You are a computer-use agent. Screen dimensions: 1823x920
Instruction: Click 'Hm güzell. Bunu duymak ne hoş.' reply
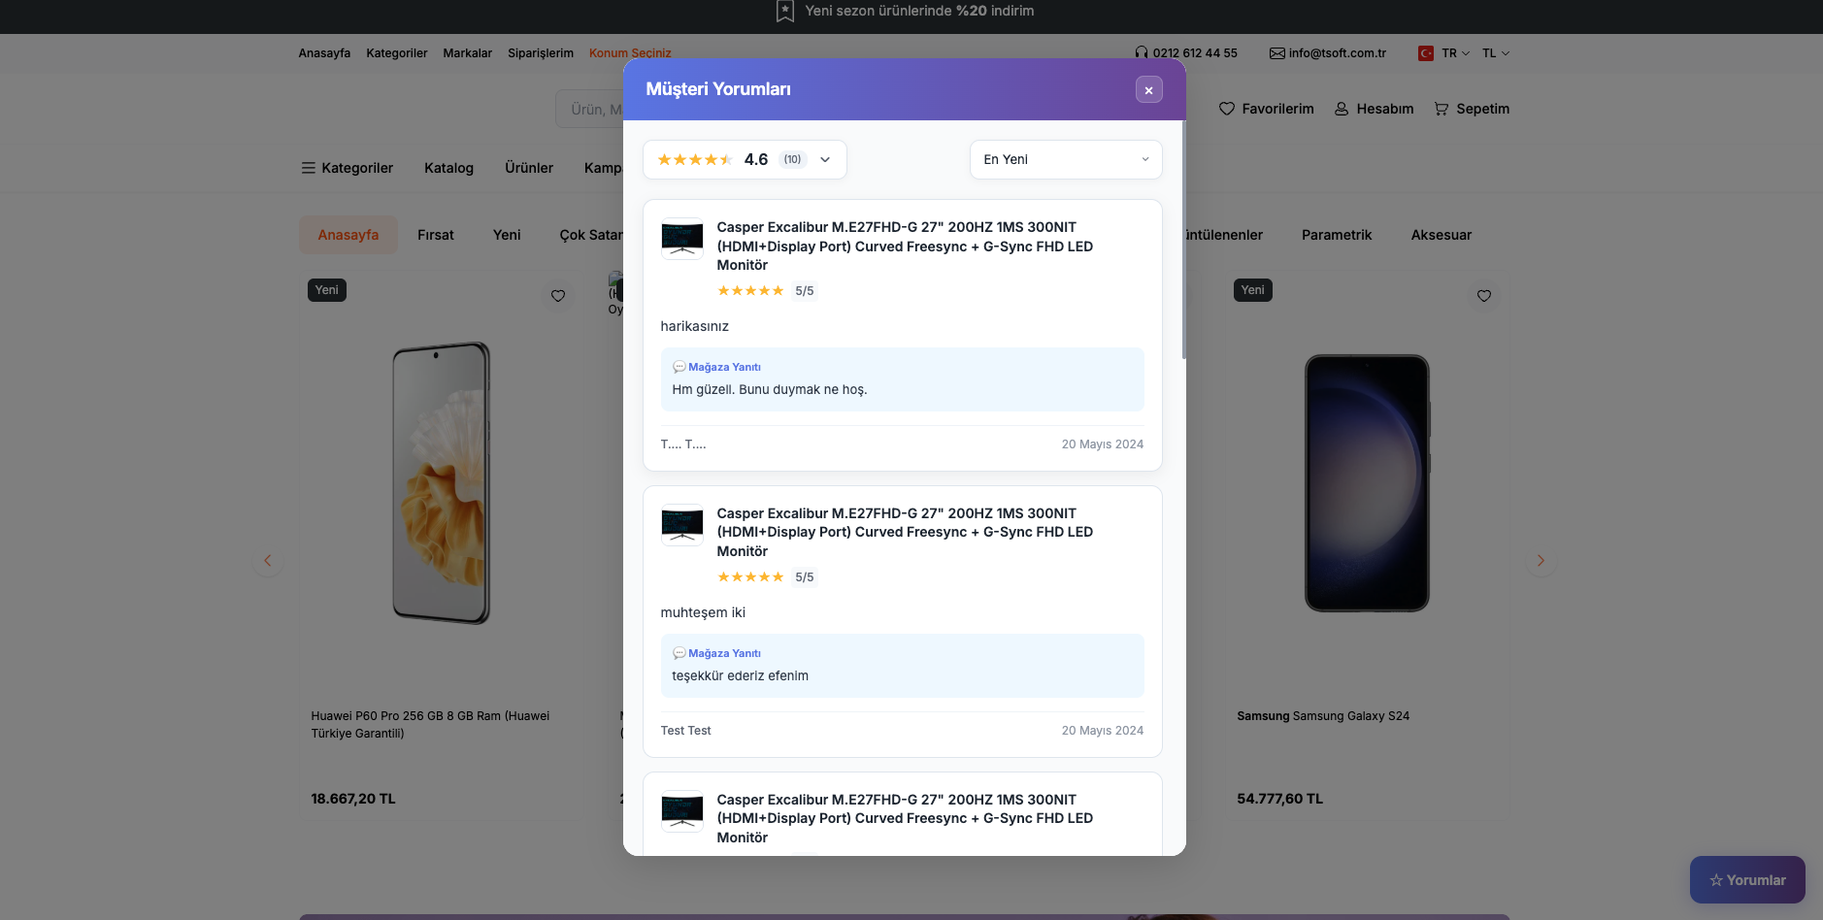pos(770,389)
